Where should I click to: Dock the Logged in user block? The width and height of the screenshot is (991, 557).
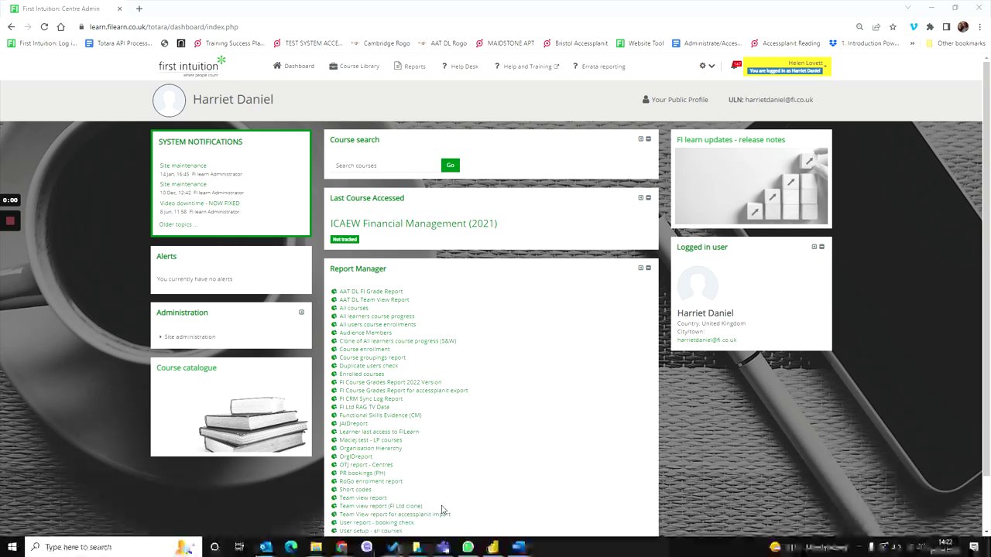pyautogui.click(x=814, y=247)
